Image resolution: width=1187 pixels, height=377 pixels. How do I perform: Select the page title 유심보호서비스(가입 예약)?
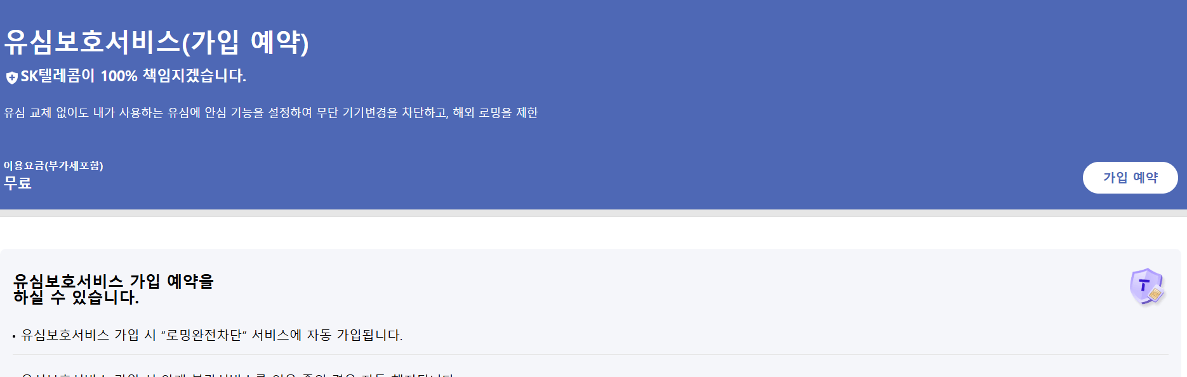coord(156,42)
